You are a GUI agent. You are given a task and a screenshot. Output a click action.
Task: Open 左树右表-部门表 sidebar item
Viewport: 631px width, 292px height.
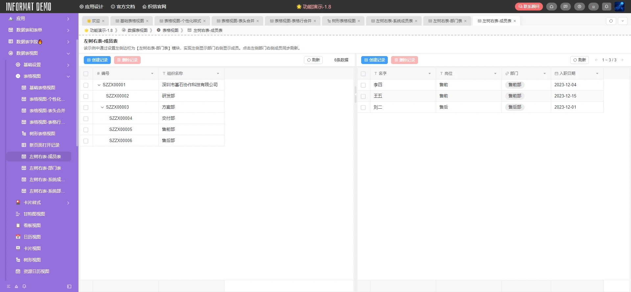tap(45, 168)
